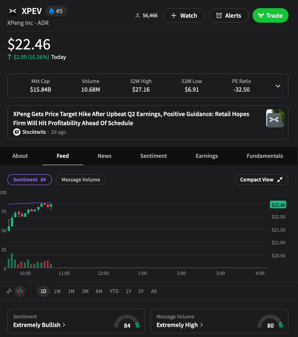The width and height of the screenshot is (298, 337).
Task: Open Extremely High message volume details
Action: coord(180,325)
